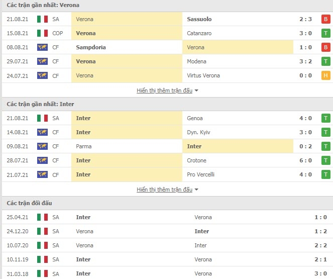The height and width of the screenshot is (279, 333).
Task: Open the Sassuolo team link
Action: pyautogui.click(x=199, y=19)
